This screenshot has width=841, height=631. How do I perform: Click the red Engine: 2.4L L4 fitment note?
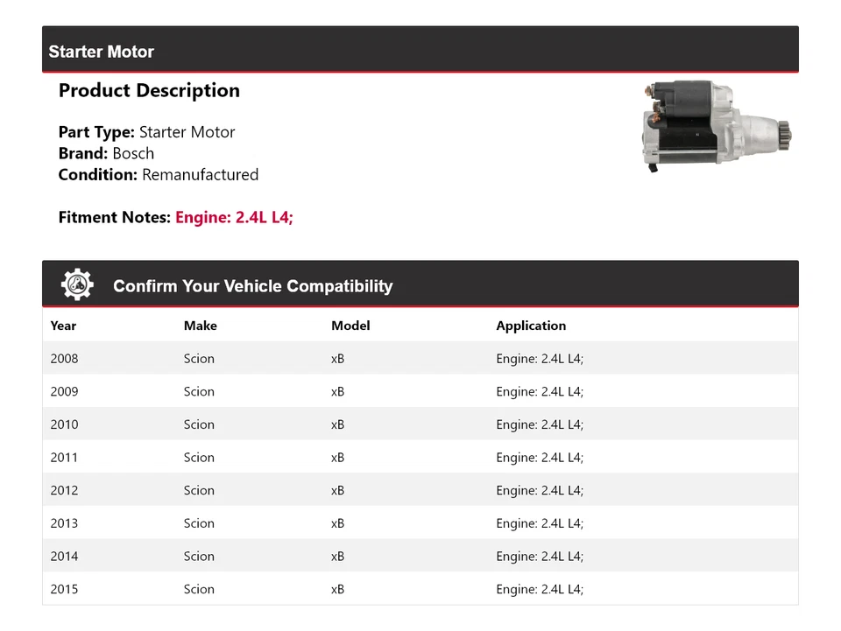click(234, 217)
